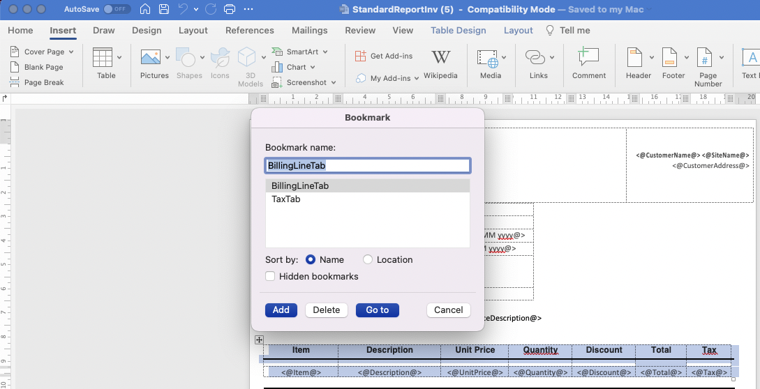Image resolution: width=760 pixels, height=389 pixels.
Task: Expand the Undo history dropdown arrow
Action: 196,9
